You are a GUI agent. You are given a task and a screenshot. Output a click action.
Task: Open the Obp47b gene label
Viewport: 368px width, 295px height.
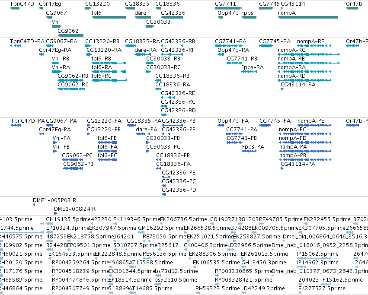coord(228,13)
